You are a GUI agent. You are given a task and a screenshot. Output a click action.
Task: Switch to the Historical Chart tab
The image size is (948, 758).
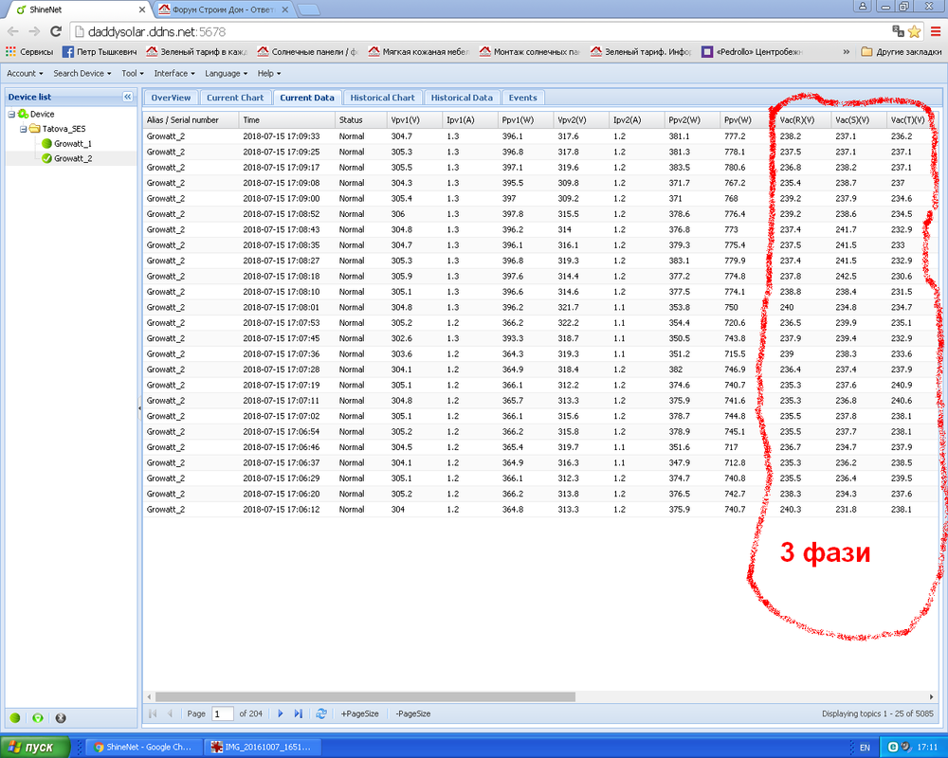[x=382, y=98]
